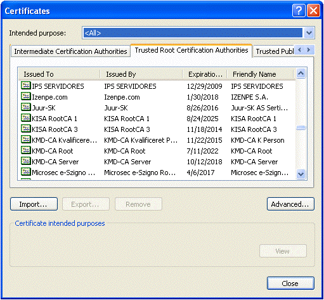The width and height of the screenshot is (324, 300).
Task: Click Issued By KMD-CA Server cell
Action: pos(127,162)
